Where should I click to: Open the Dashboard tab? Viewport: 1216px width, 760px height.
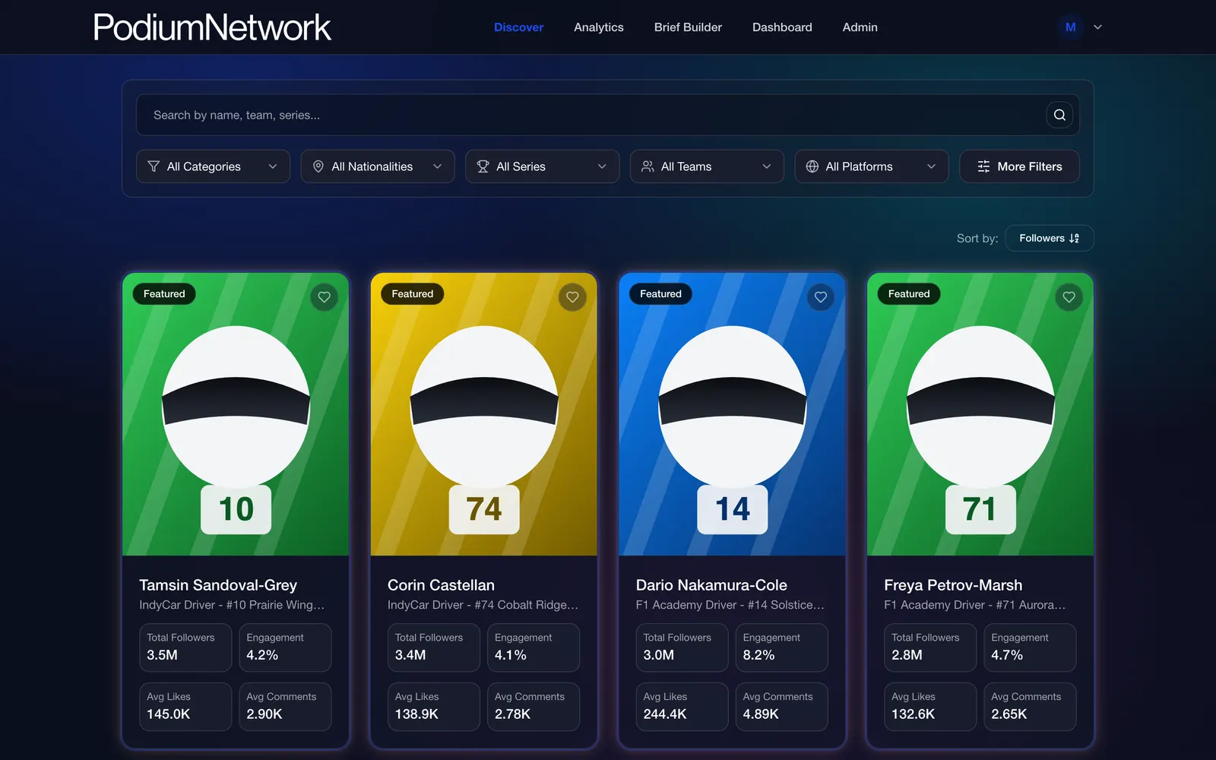tap(782, 27)
